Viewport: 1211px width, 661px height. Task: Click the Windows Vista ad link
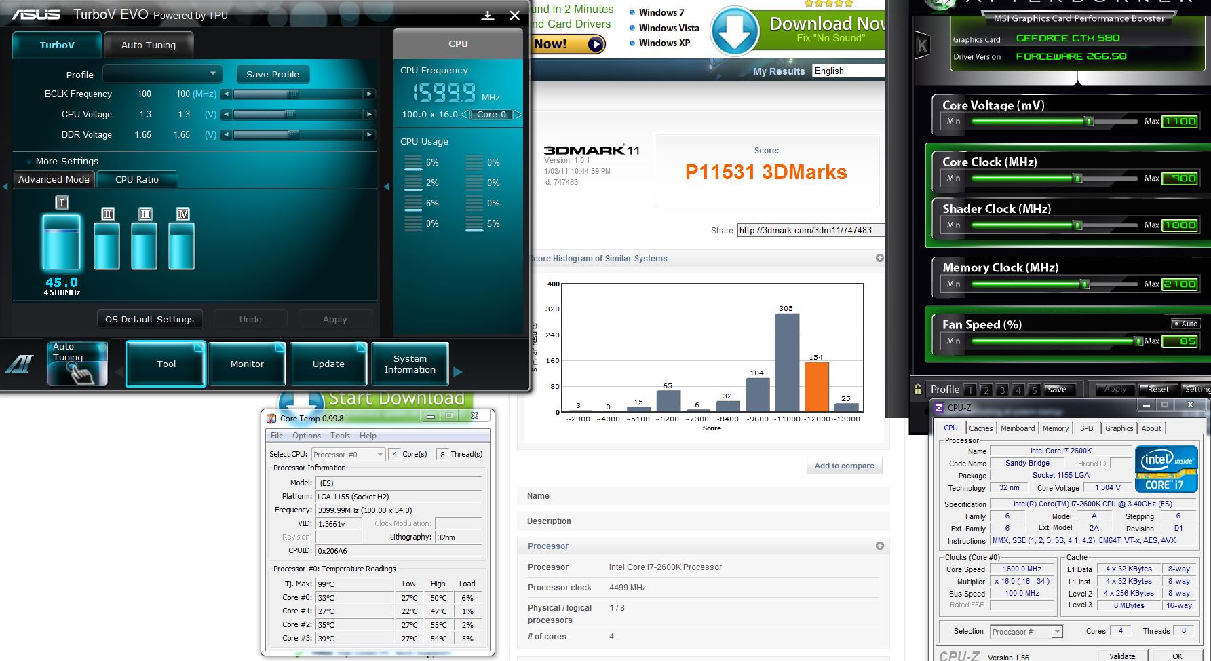[x=668, y=28]
